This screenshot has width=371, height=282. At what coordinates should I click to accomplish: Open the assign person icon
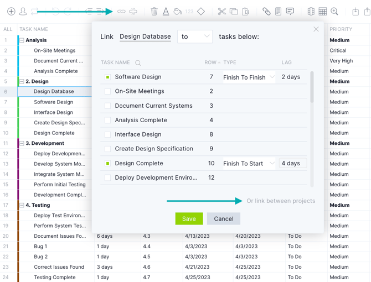(23, 12)
